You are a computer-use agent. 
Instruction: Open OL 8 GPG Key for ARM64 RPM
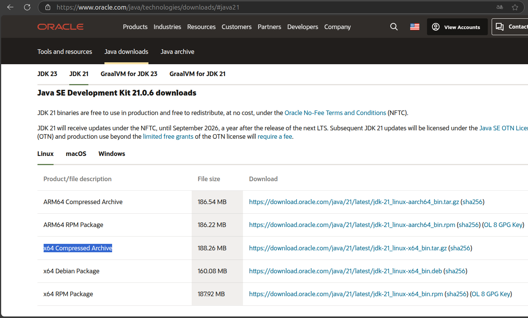pos(503,225)
